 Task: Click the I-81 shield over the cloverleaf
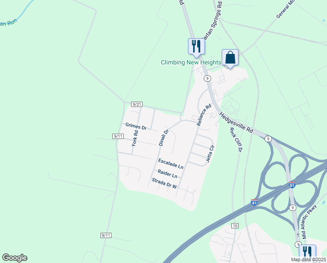pos(292,185)
